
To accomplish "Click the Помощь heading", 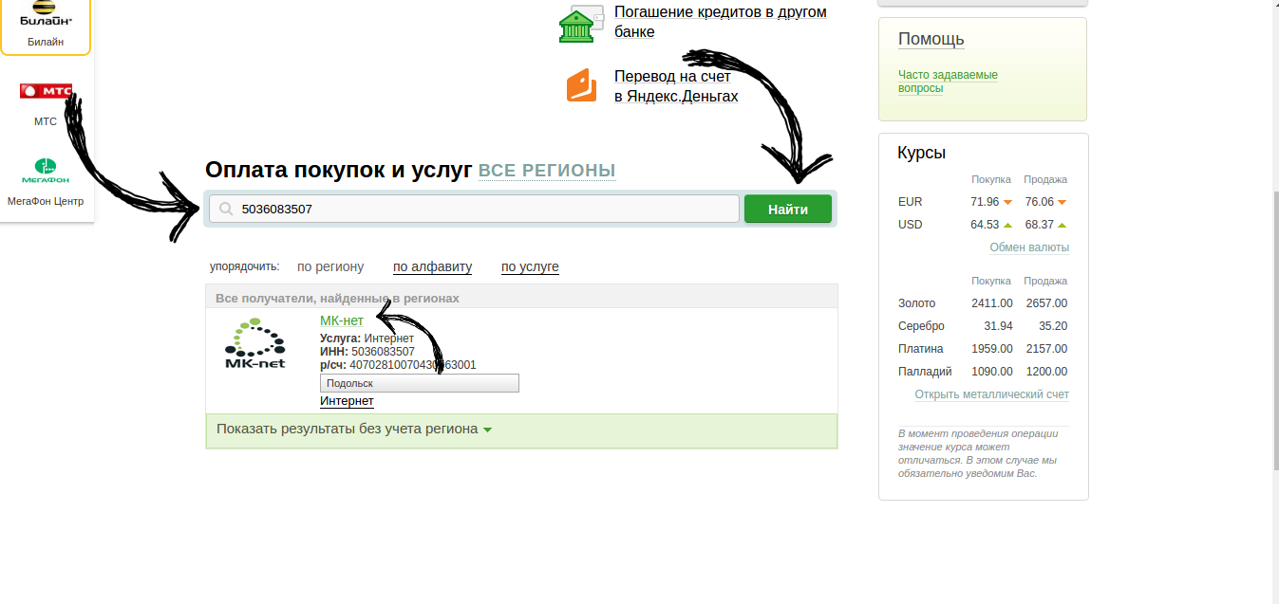I will [x=931, y=39].
